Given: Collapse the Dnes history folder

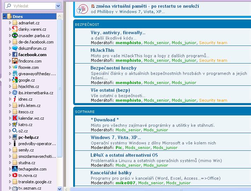Looking at the screenshot, I should [x=4, y=17].
